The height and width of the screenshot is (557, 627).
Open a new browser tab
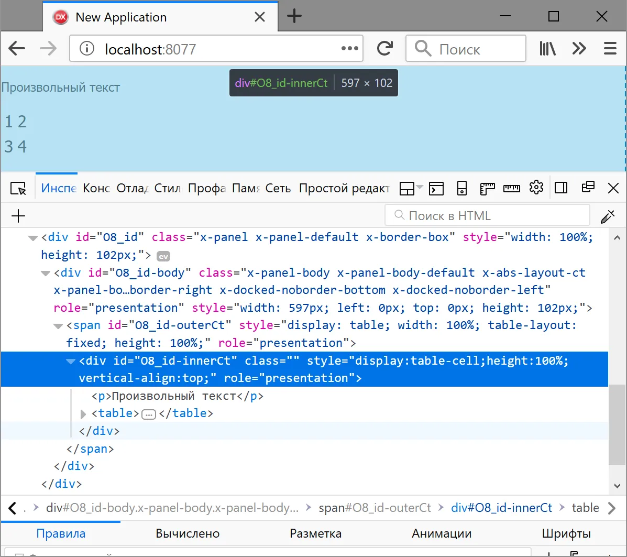click(x=294, y=16)
